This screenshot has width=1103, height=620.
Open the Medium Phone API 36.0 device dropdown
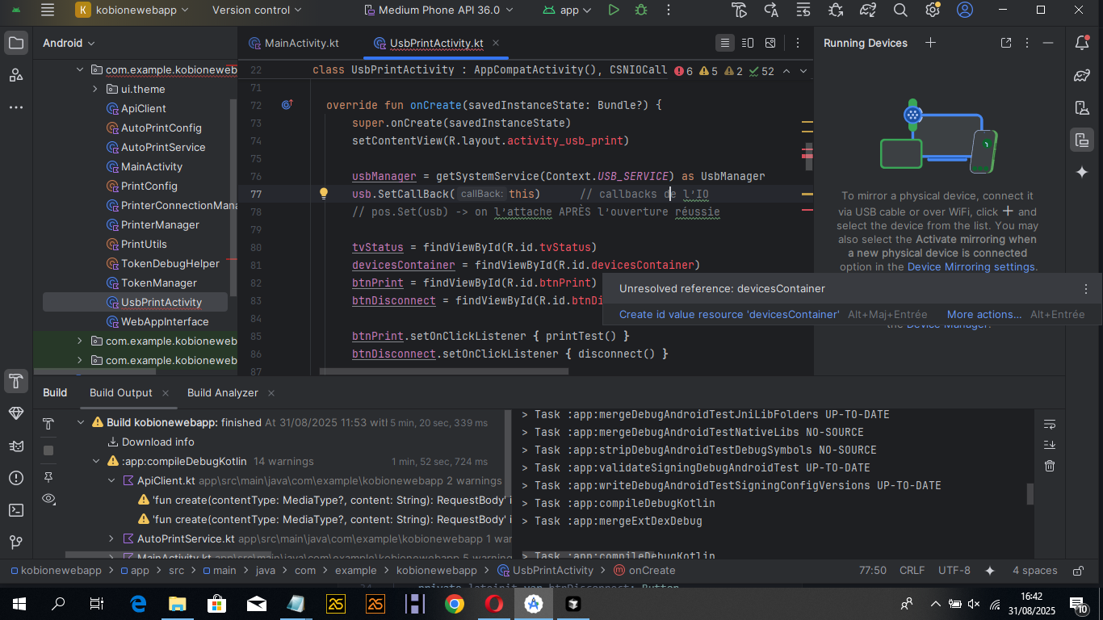pyautogui.click(x=440, y=10)
